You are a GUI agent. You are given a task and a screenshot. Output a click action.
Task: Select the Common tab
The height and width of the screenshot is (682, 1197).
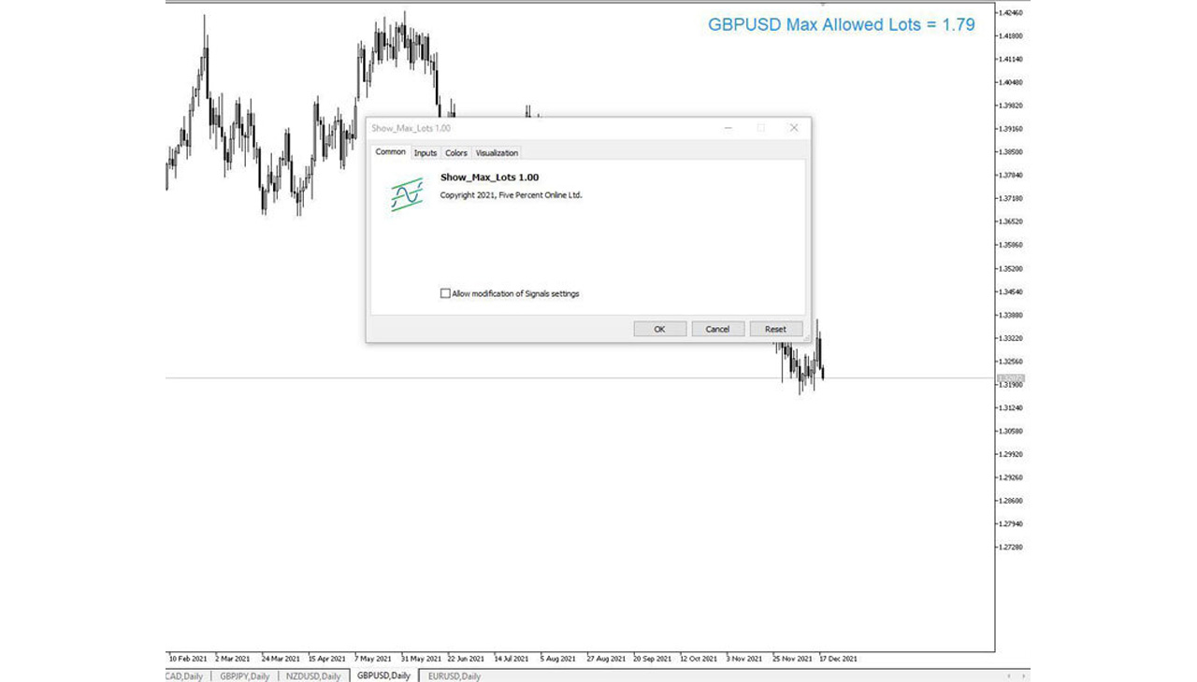click(390, 152)
